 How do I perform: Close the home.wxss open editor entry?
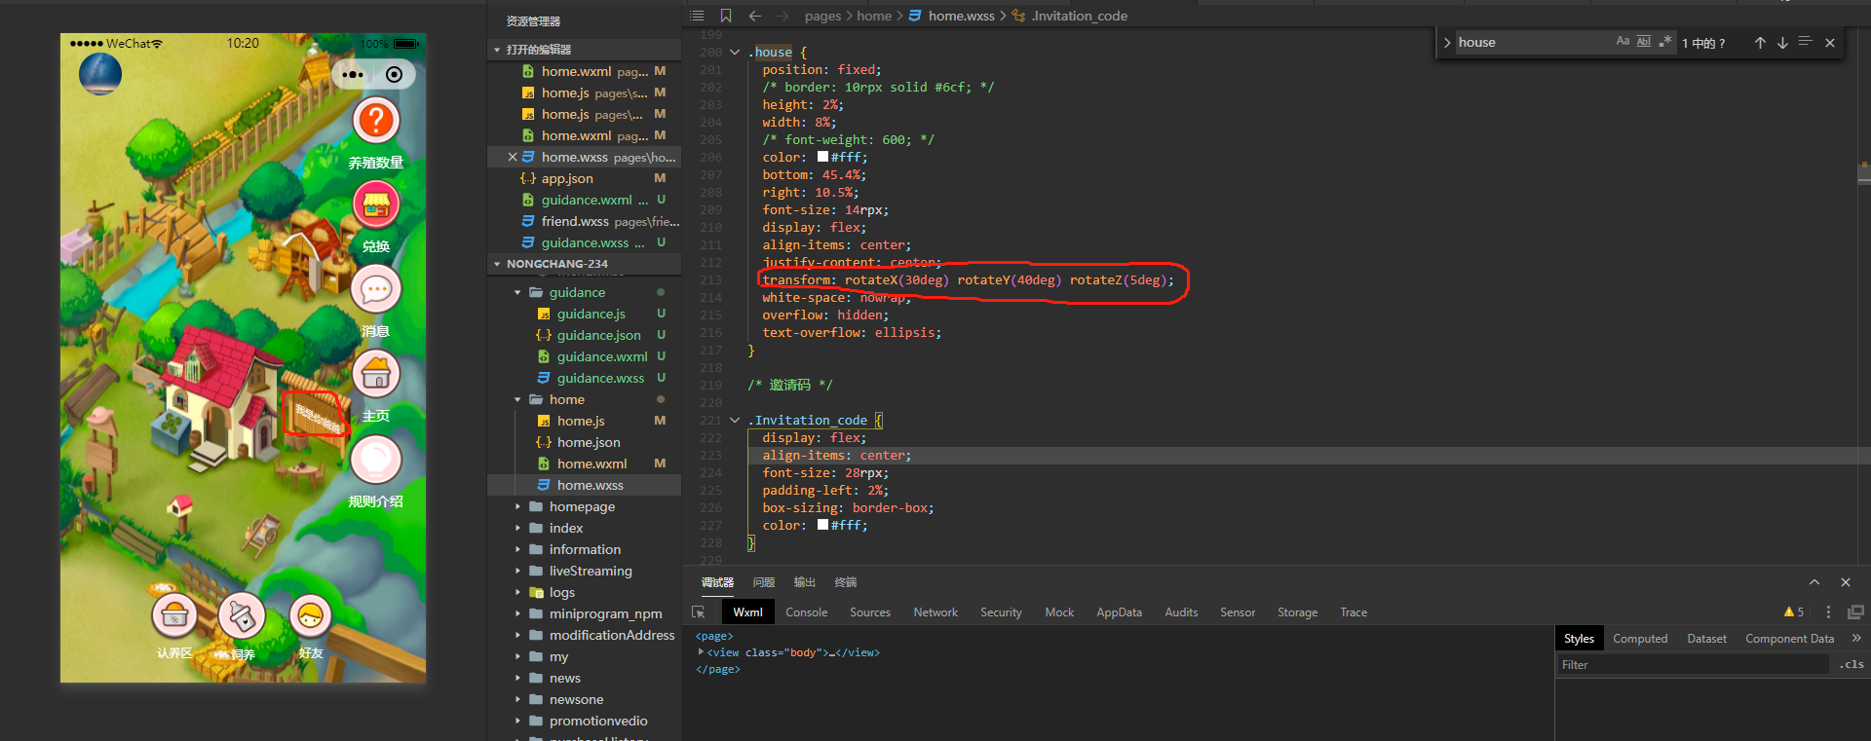point(513,157)
